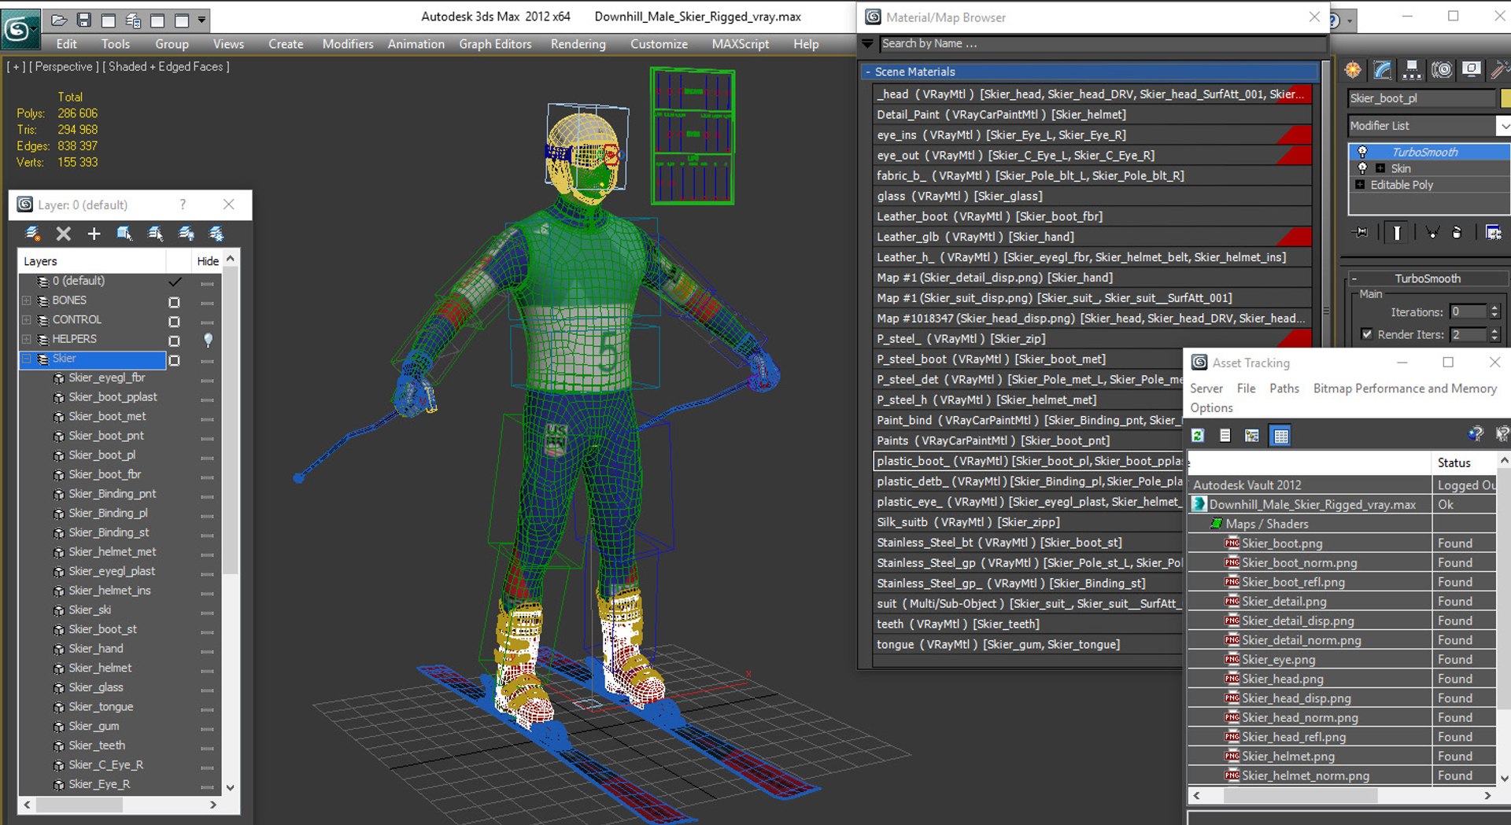1511x825 pixels.
Task: Open Bitmap Performance and Memory menu
Action: pos(1405,389)
